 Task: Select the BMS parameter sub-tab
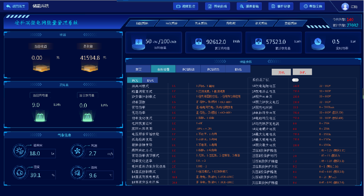click(x=150, y=80)
